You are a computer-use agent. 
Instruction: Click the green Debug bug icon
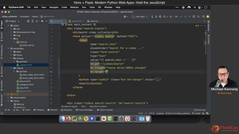[x=156, y=16]
